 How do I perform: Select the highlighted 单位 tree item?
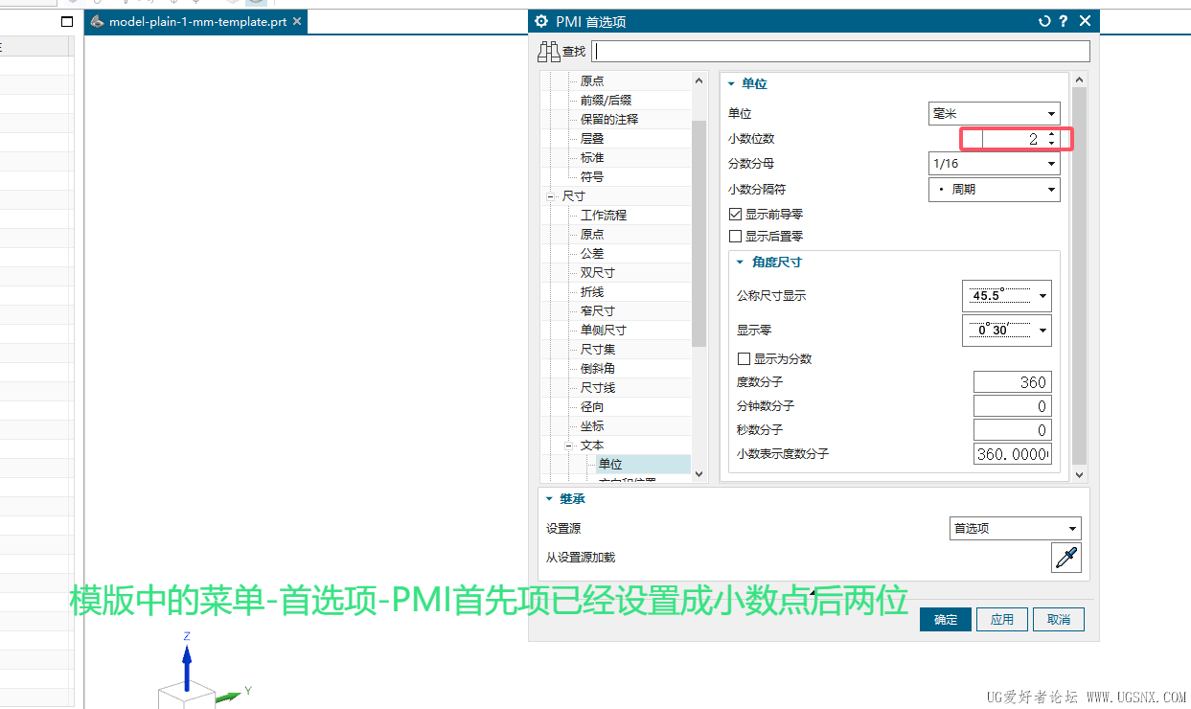click(610, 465)
